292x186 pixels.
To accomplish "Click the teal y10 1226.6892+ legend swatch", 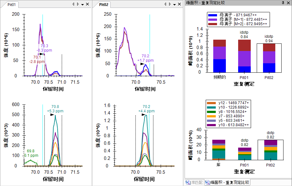I will 211,107.
